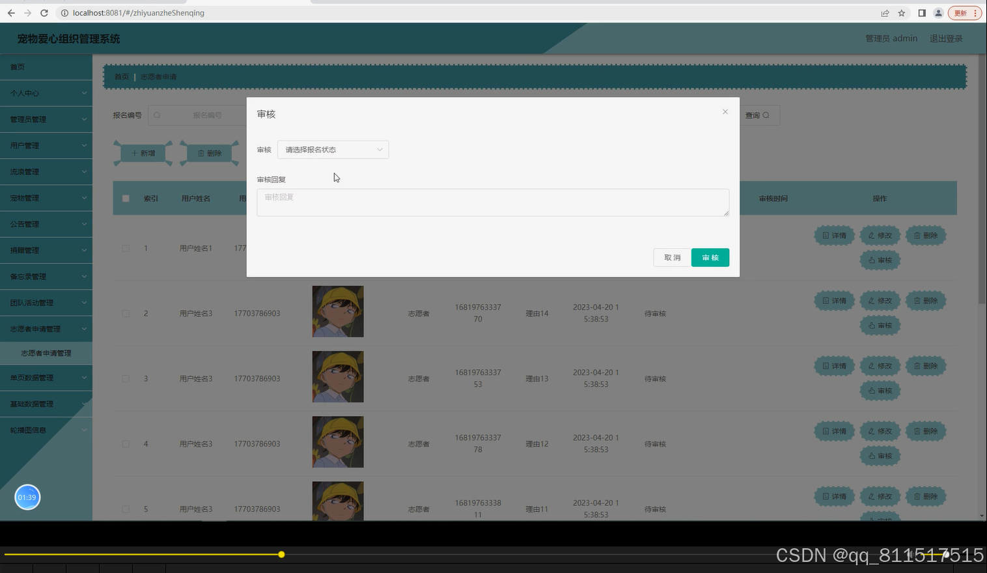Image resolution: width=987 pixels, height=573 pixels.
Task: Click the video progress slider handle
Action: coord(281,555)
